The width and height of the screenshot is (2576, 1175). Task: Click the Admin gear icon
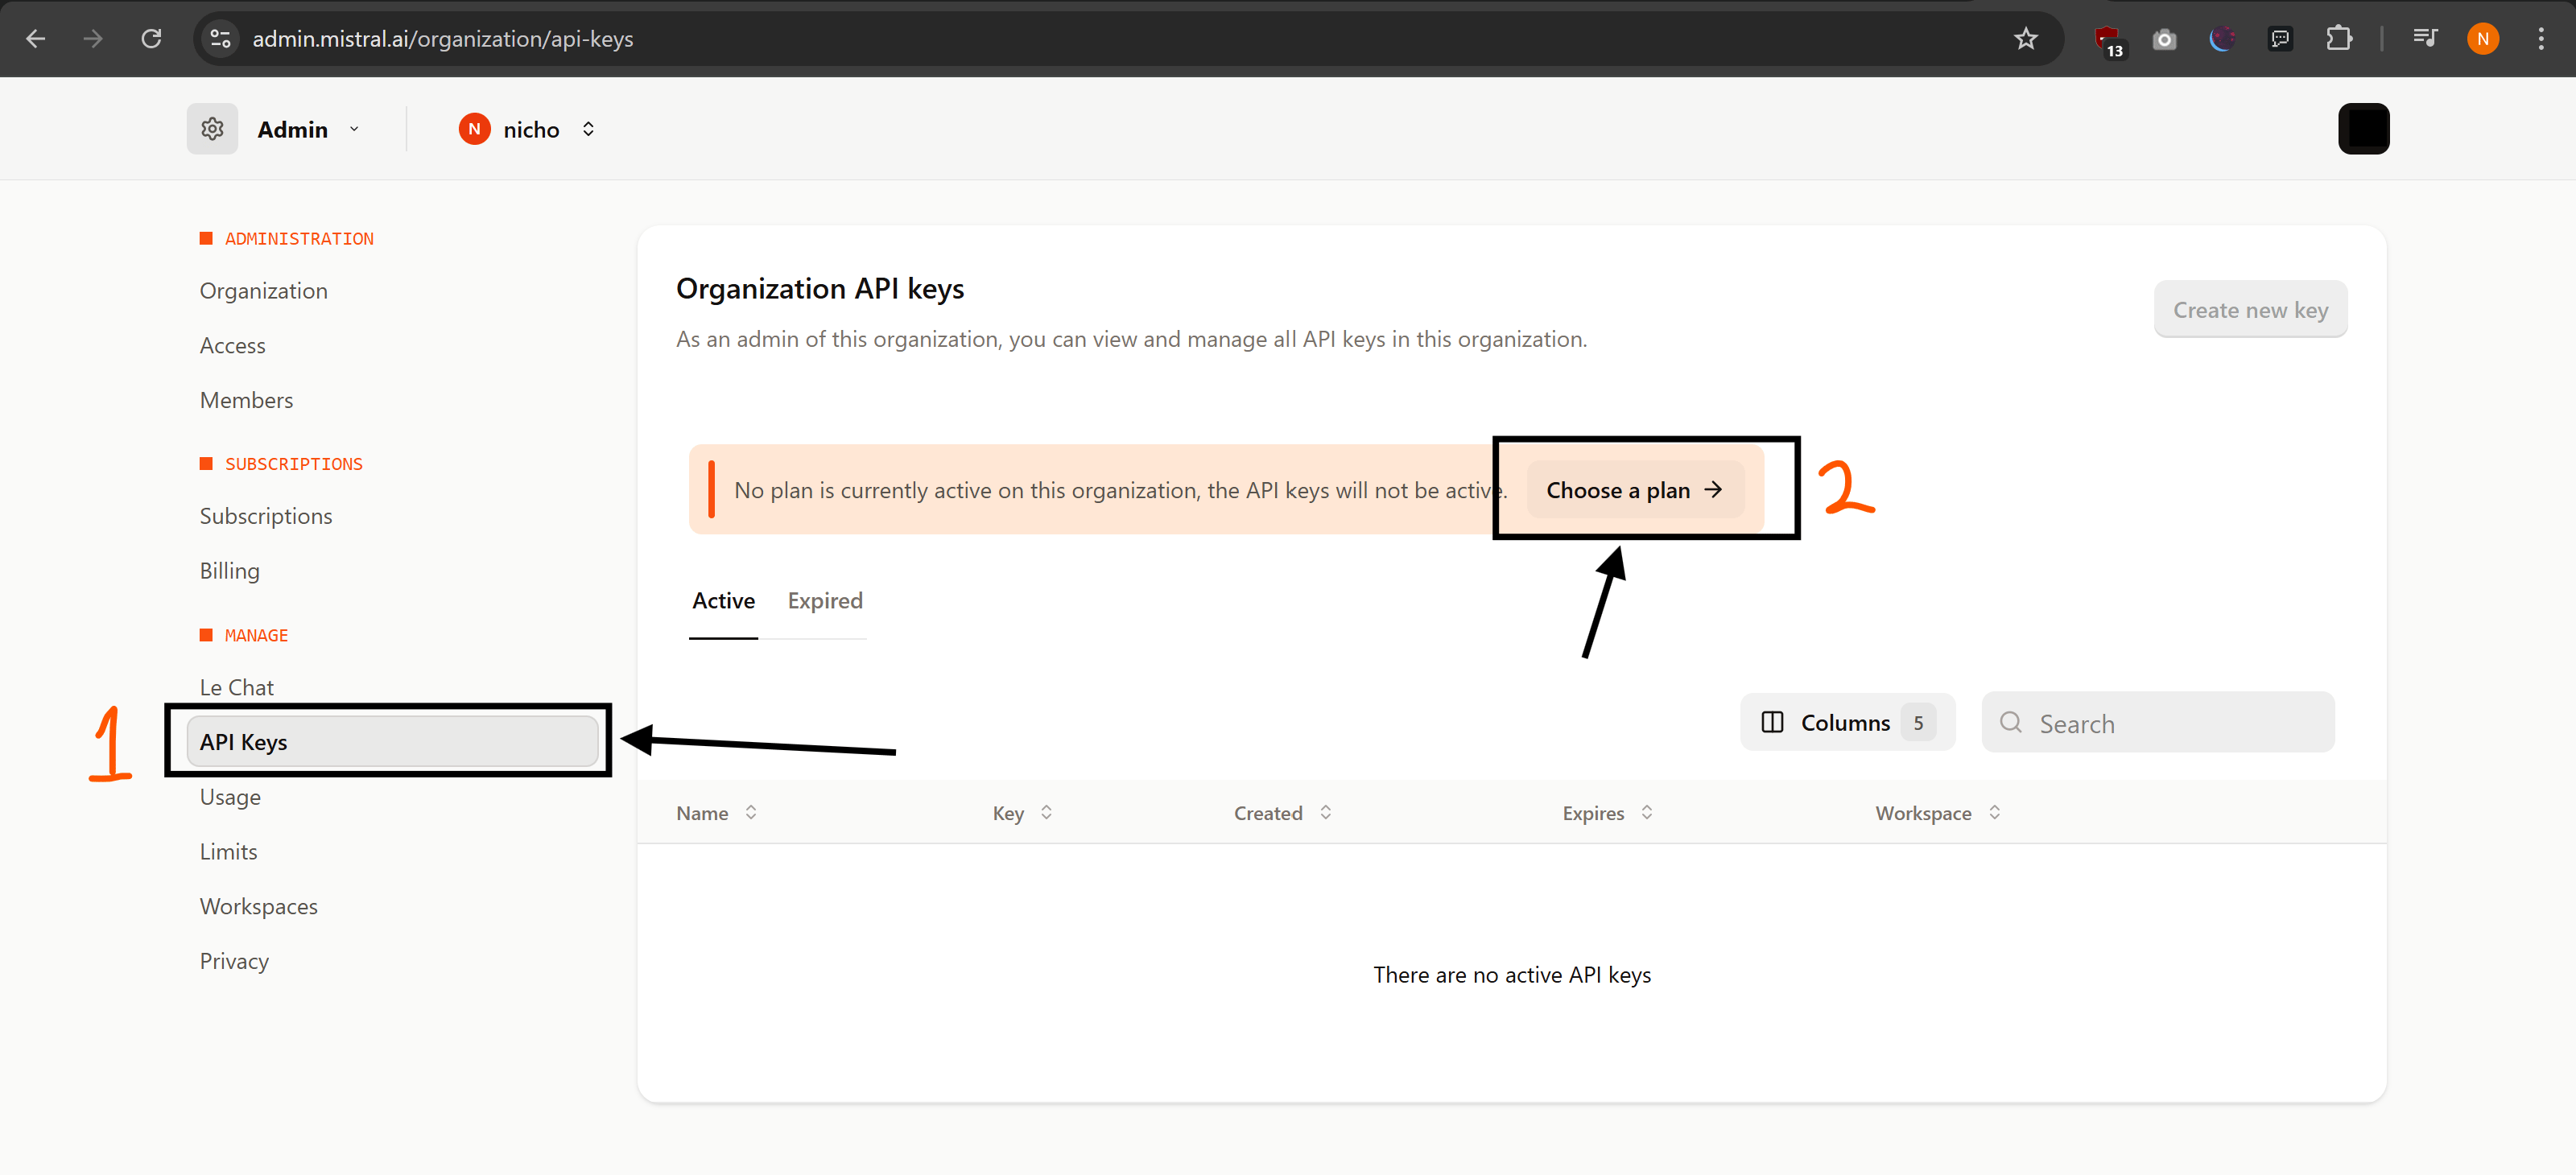tap(212, 129)
